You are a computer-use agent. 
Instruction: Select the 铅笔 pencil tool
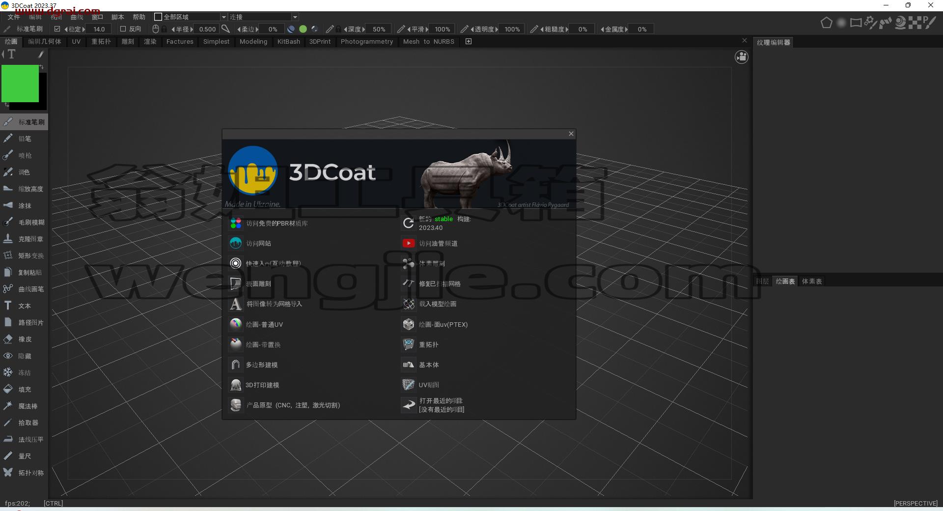pos(24,139)
